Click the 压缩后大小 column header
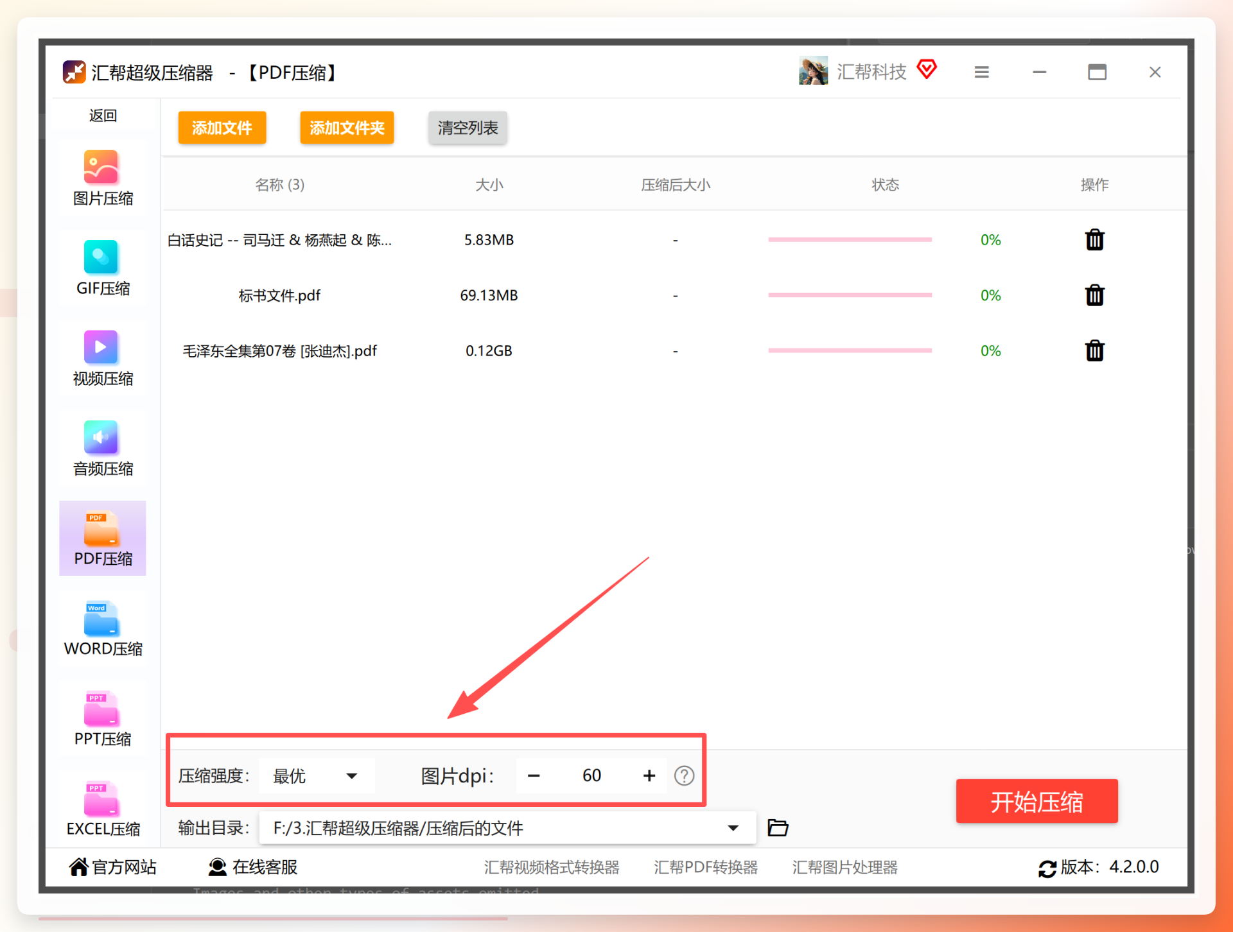The height and width of the screenshot is (932, 1233). pos(675,185)
